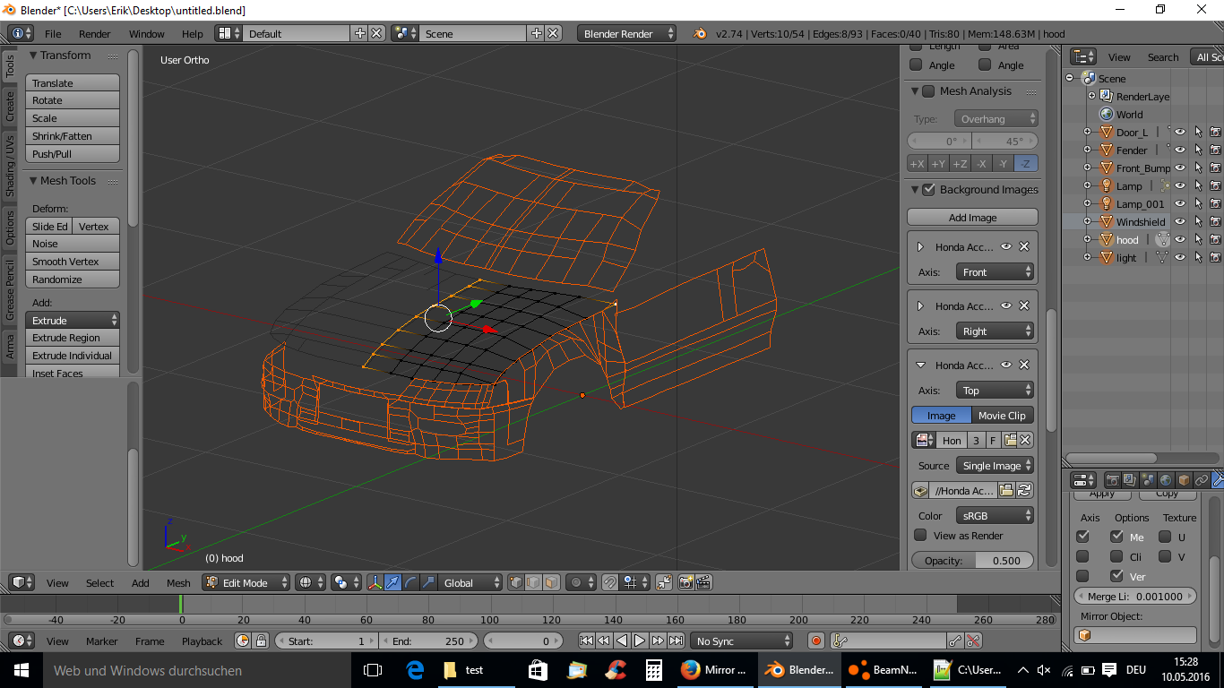This screenshot has height=688, width=1224.
Task: Play animation in reverse
Action: click(622, 641)
